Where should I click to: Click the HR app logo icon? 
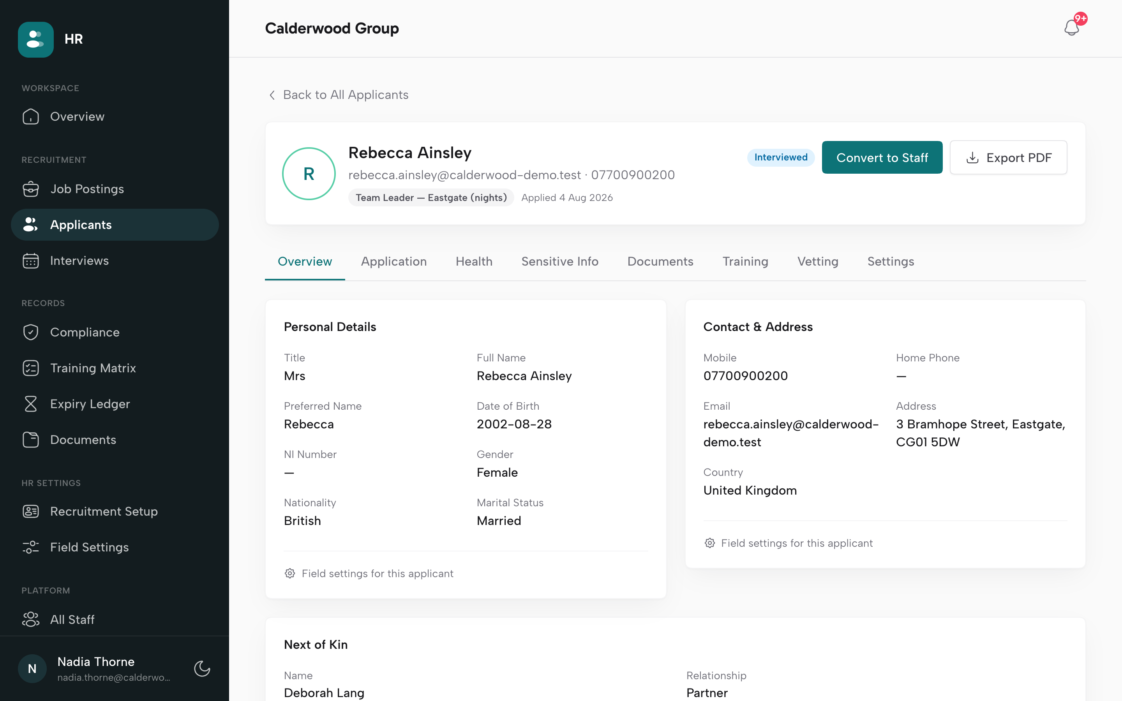point(36,39)
